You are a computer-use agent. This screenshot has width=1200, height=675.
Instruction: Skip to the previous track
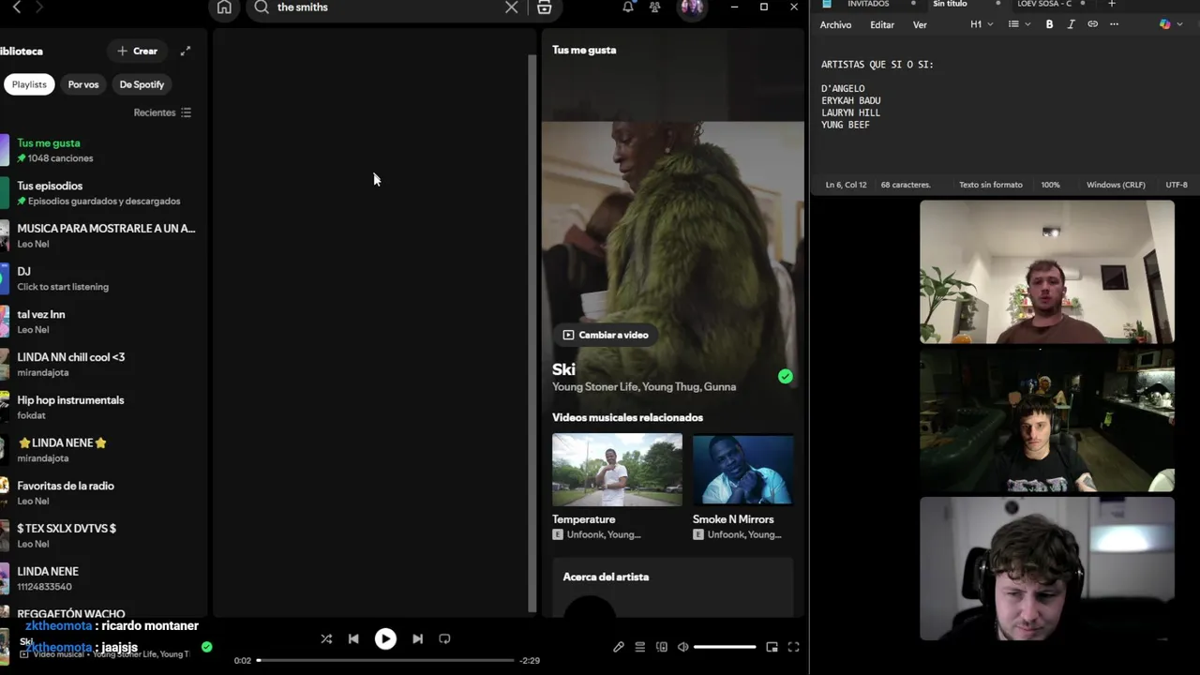click(353, 638)
